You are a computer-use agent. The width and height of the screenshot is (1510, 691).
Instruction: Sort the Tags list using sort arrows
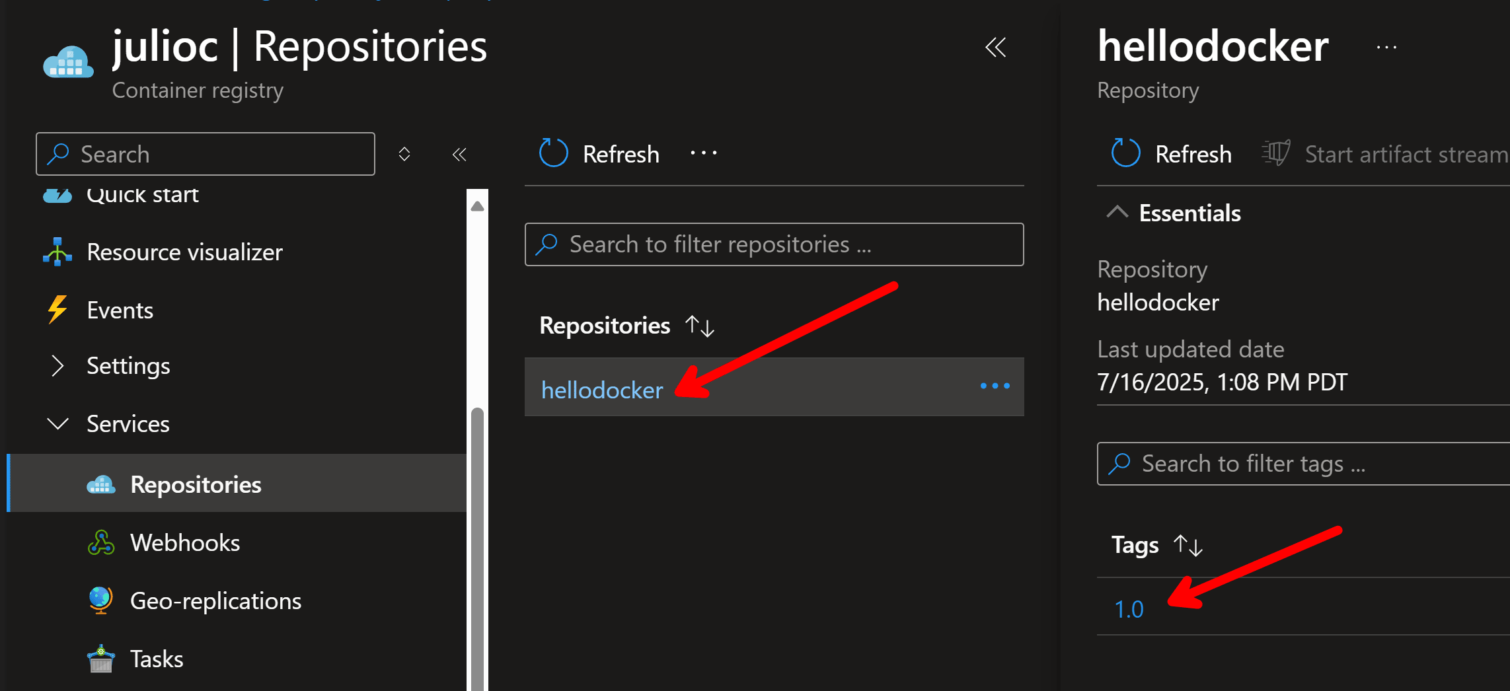(1188, 545)
